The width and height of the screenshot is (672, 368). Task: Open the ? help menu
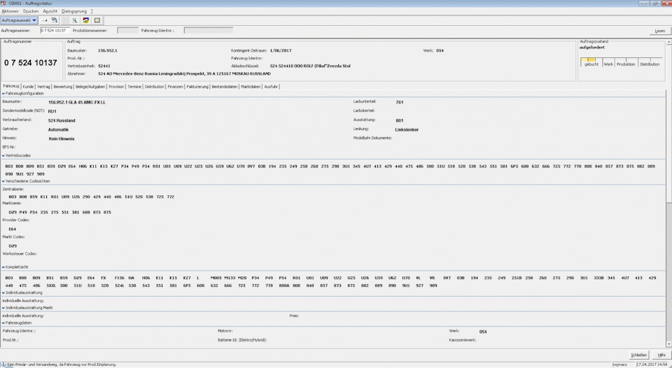[x=92, y=11]
